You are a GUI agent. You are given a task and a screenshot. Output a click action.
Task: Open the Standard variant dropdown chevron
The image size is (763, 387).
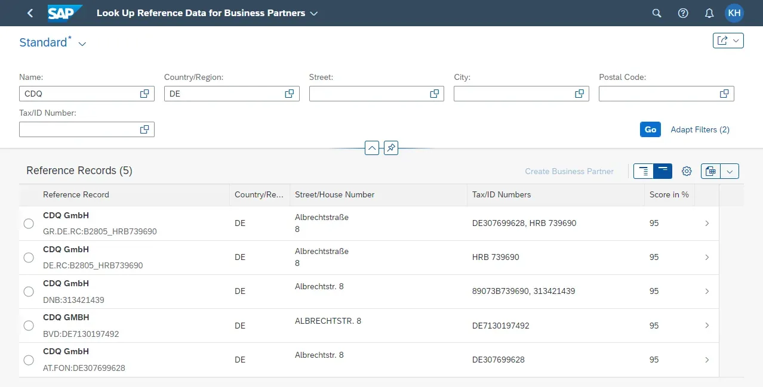coord(82,44)
